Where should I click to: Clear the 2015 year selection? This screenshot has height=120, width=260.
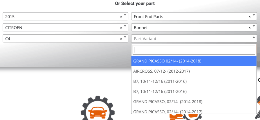121,17
